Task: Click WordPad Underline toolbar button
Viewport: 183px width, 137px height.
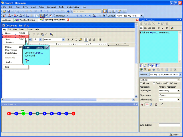Action: [76, 40]
